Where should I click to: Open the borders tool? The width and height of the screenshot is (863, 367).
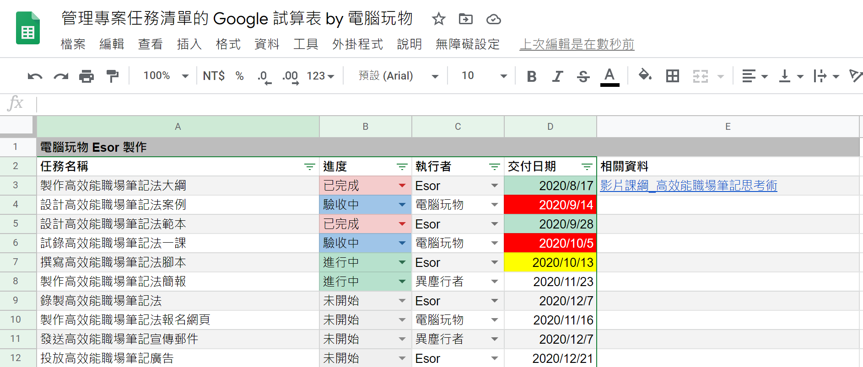pos(673,76)
